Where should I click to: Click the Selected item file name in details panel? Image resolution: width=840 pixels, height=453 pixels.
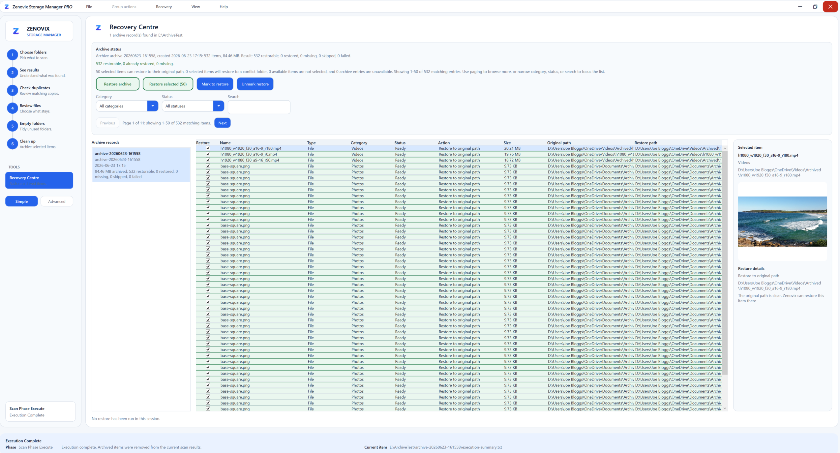(768, 155)
